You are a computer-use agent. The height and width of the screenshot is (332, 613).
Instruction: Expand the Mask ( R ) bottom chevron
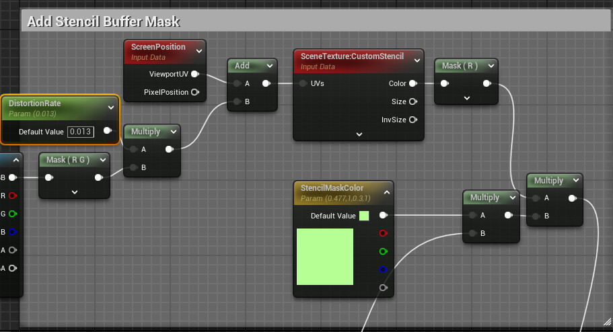click(x=467, y=98)
